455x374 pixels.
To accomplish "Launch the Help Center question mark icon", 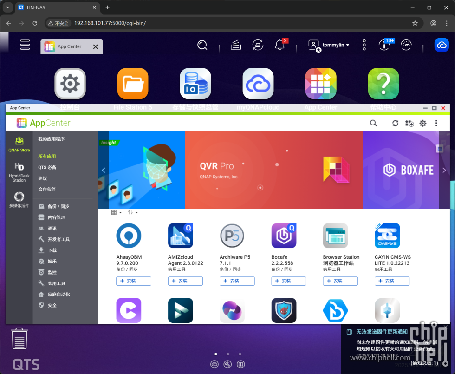I will click(383, 84).
